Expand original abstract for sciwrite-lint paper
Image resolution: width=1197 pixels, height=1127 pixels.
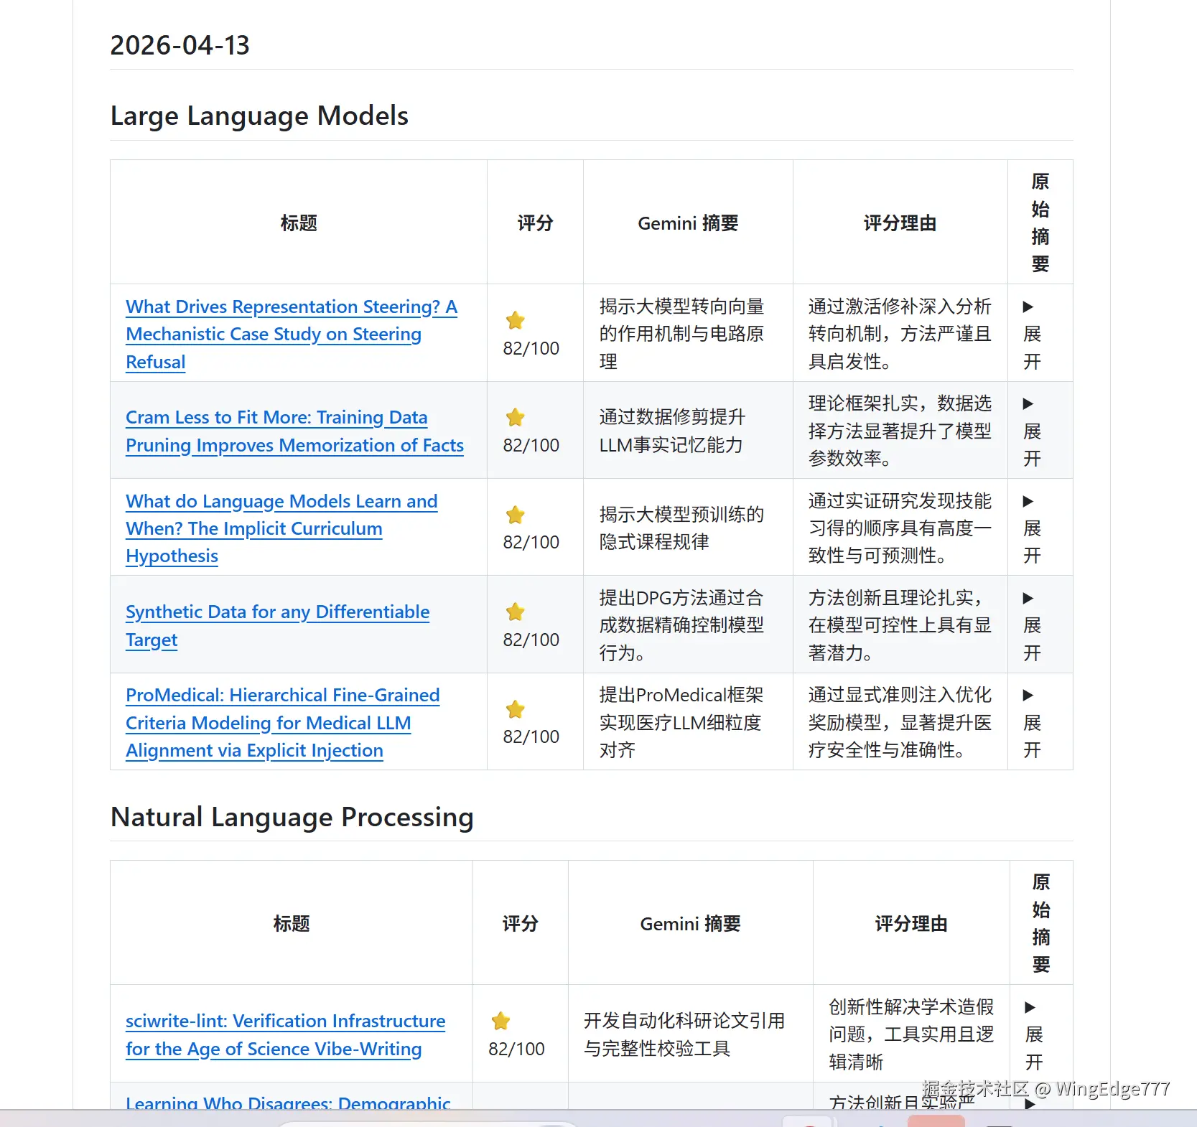point(1034,1034)
